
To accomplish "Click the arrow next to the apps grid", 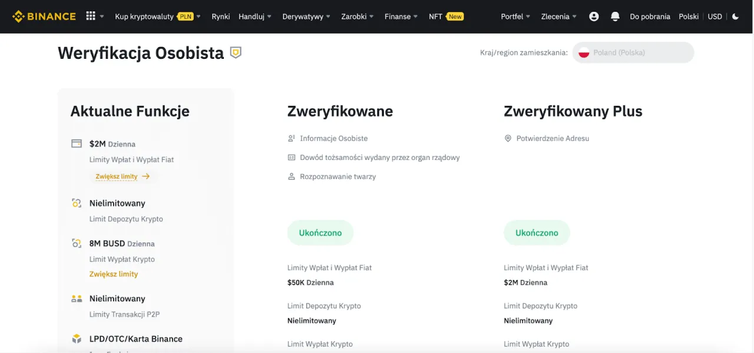I will pos(102,17).
